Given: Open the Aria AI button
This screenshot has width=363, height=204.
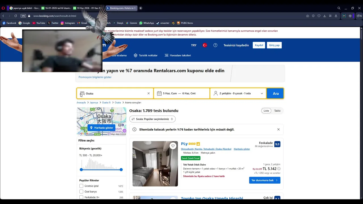Looking at the screenshot, I should (359, 16).
